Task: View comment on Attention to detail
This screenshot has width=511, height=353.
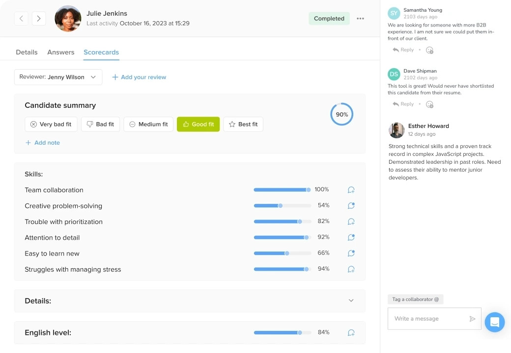Action: coord(351,237)
